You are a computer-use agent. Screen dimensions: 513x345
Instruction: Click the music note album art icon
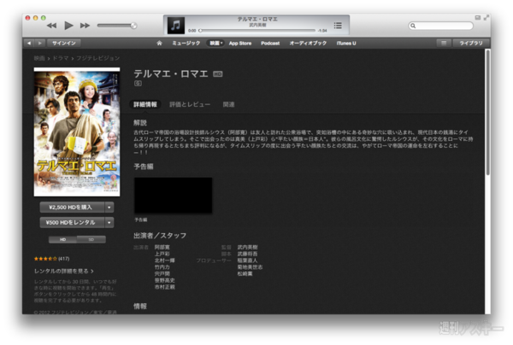[176, 25]
